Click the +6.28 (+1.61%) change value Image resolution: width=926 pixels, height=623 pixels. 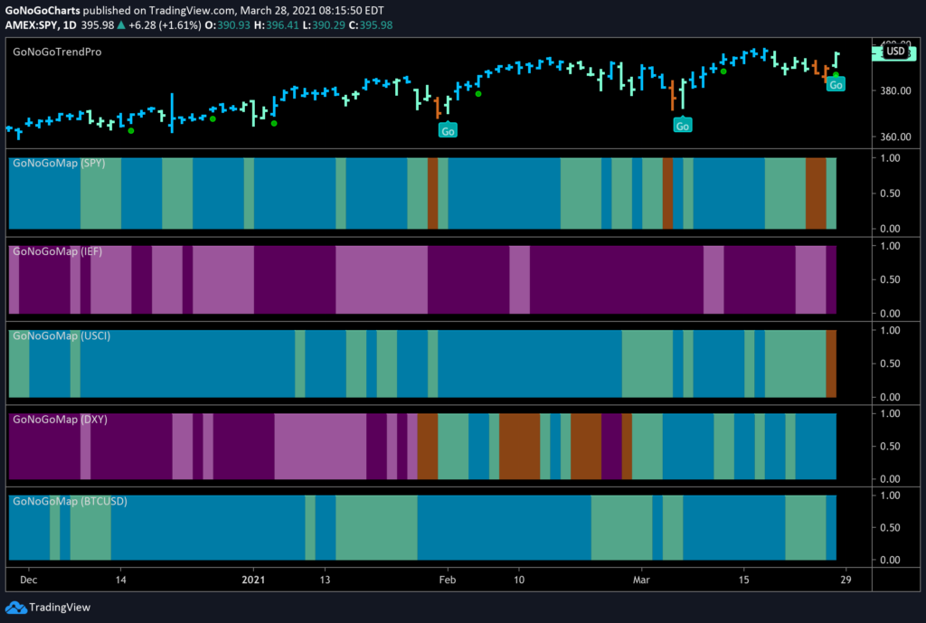click(165, 24)
